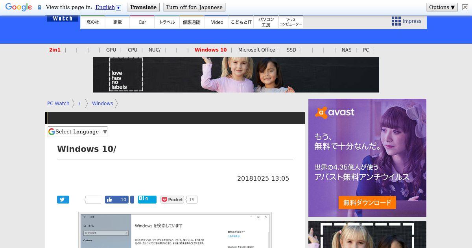The height and width of the screenshot is (248, 472).
Task: Open the マウスコンピューター site tab
Action: [291, 22]
